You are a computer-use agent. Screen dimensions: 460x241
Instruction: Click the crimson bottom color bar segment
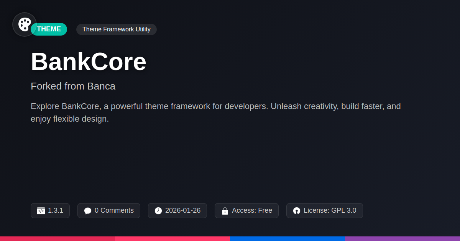(x=58, y=239)
